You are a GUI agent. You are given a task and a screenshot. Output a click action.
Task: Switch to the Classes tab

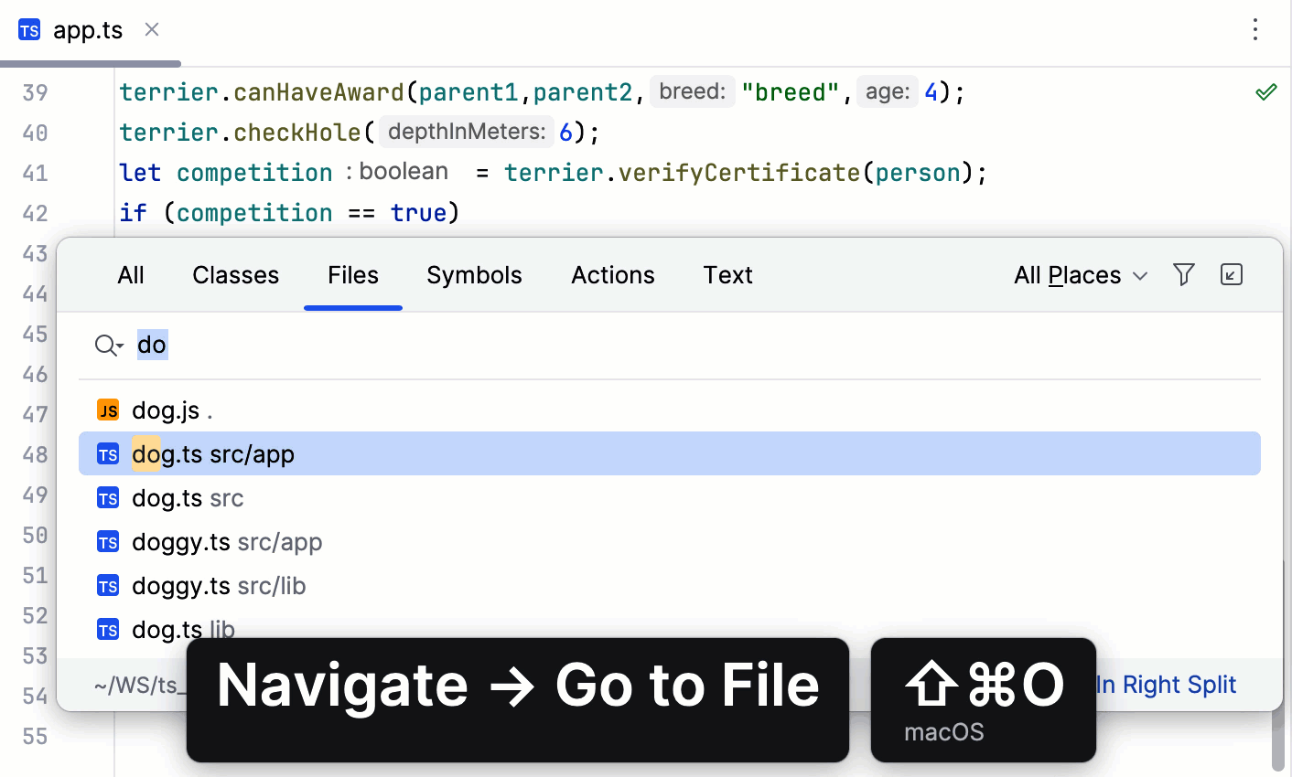point(235,275)
